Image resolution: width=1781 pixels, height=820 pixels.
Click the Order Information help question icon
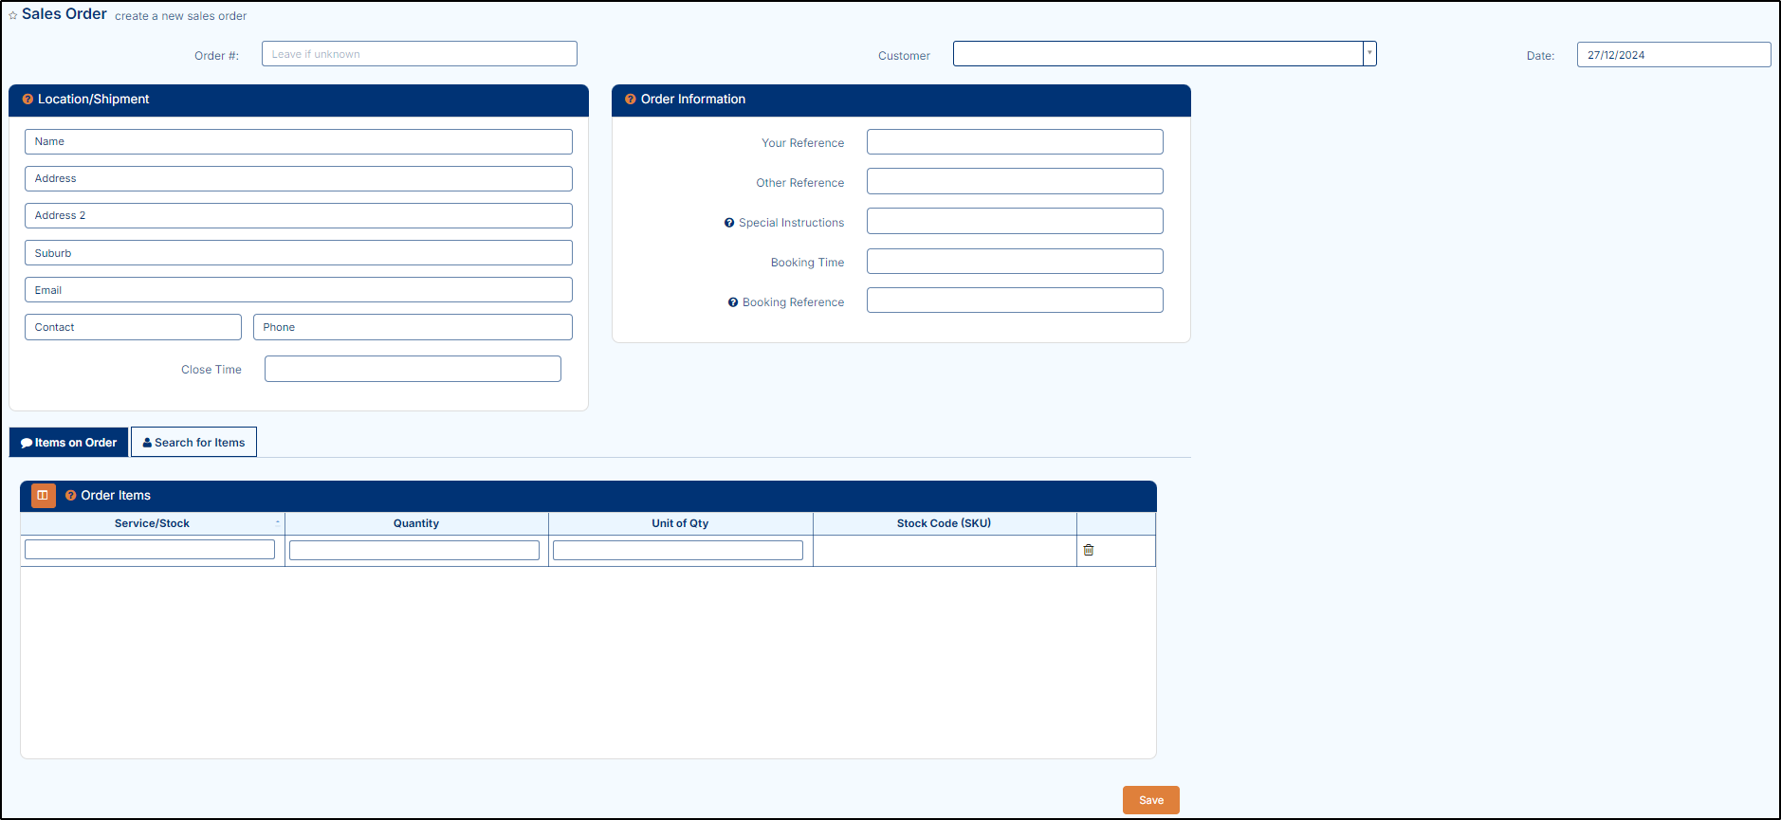631,100
